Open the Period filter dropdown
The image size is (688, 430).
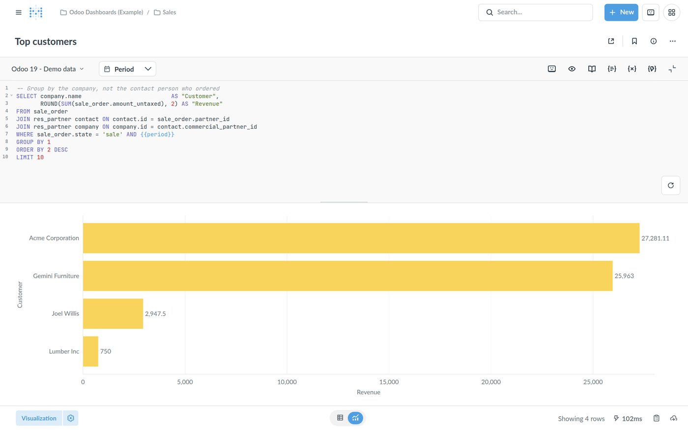pyautogui.click(x=127, y=69)
